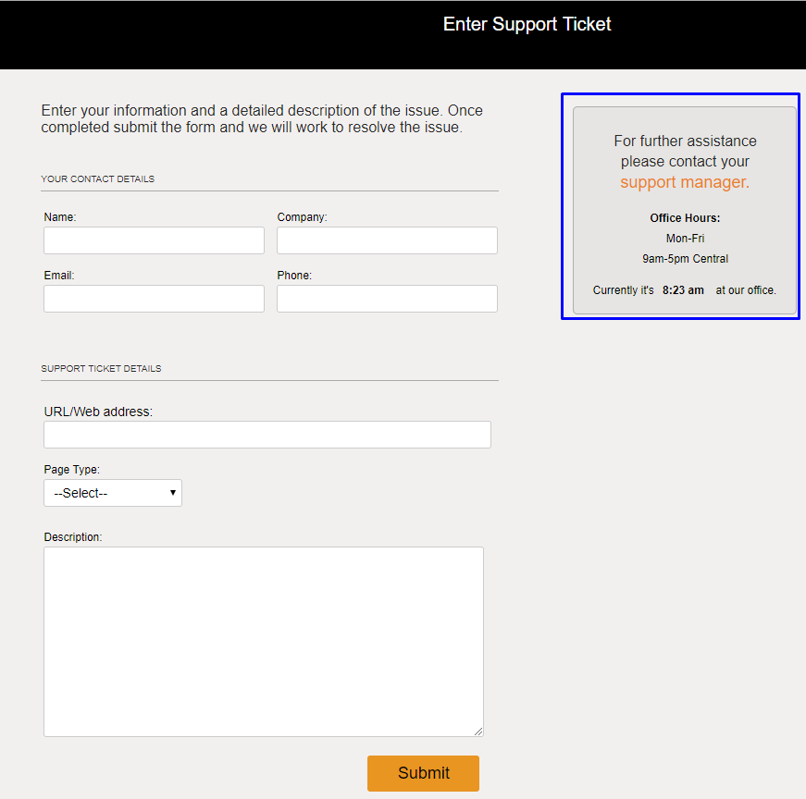Focus the URL/Web address field
This screenshot has width=806, height=799.
pyautogui.click(x=267, y=435)
